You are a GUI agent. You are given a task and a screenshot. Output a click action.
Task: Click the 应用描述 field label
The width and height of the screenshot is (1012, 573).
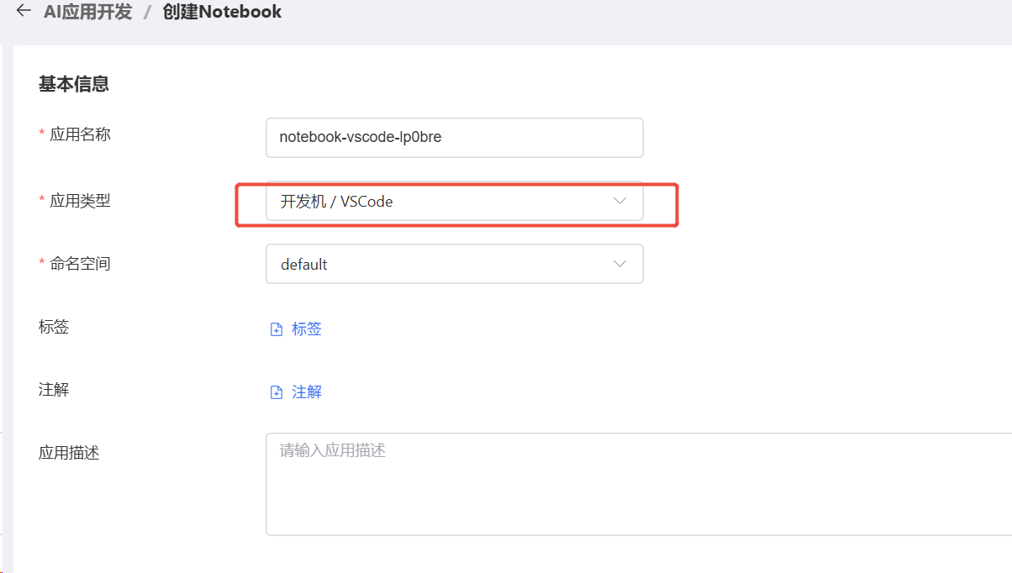(x=69, y=453)
